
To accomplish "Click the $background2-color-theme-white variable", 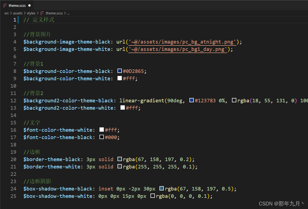I will point(68,108).
